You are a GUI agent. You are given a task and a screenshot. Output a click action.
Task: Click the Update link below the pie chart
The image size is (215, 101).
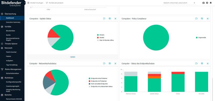[x=73, y=57]
